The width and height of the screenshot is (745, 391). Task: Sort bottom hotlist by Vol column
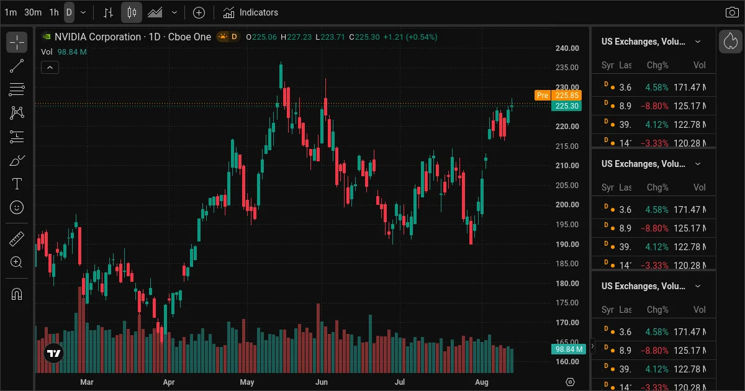pyautogui.click(x=700, y=310)
